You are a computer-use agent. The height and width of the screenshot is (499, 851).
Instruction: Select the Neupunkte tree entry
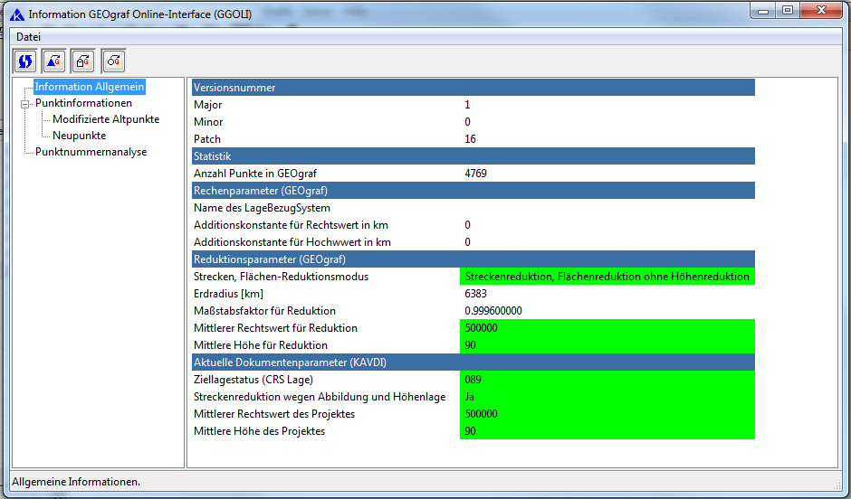[79, 136]
